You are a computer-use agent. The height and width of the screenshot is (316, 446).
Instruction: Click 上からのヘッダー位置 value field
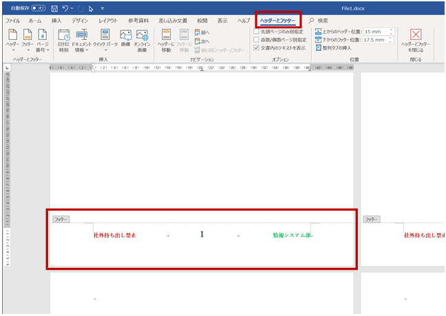(x=375, y=32)
